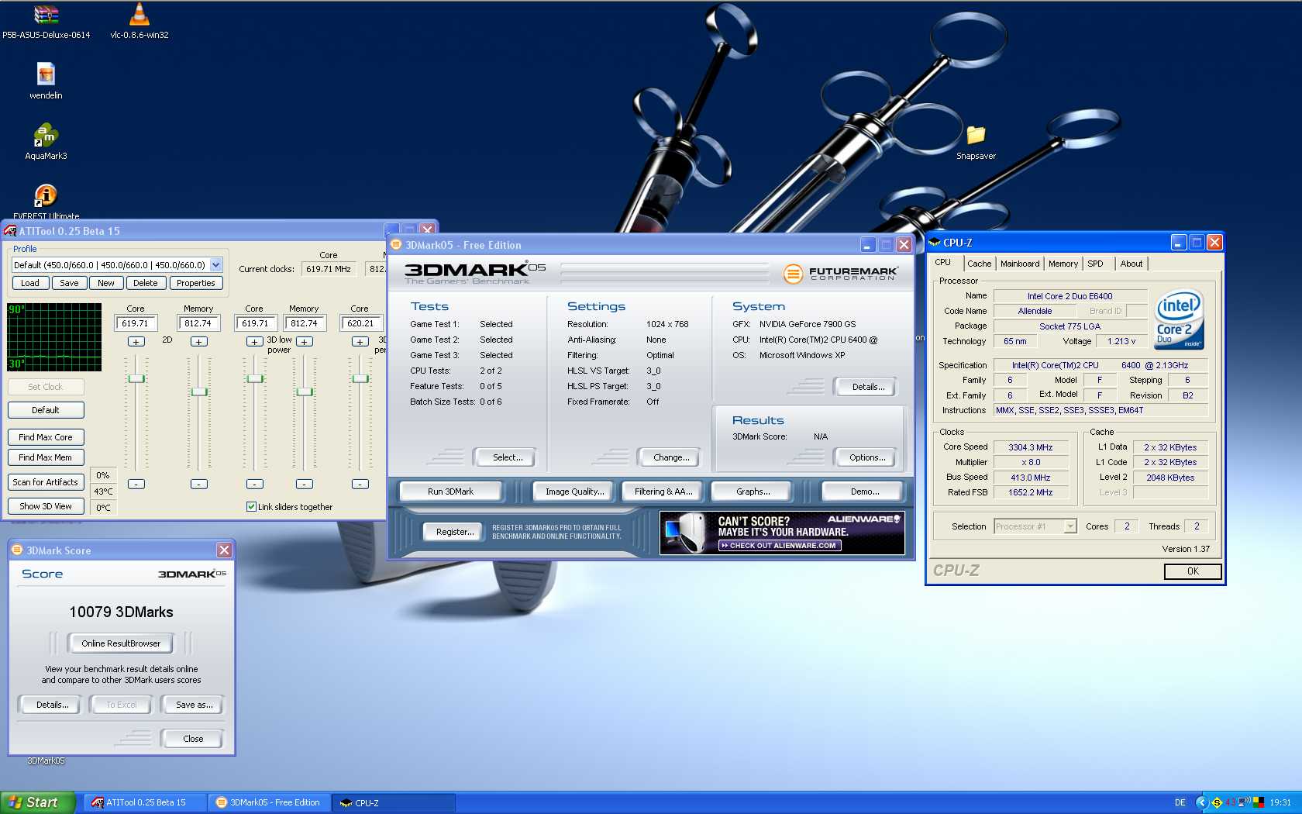Open Filtering & AA settings
1302x814 pixels.
663,492
